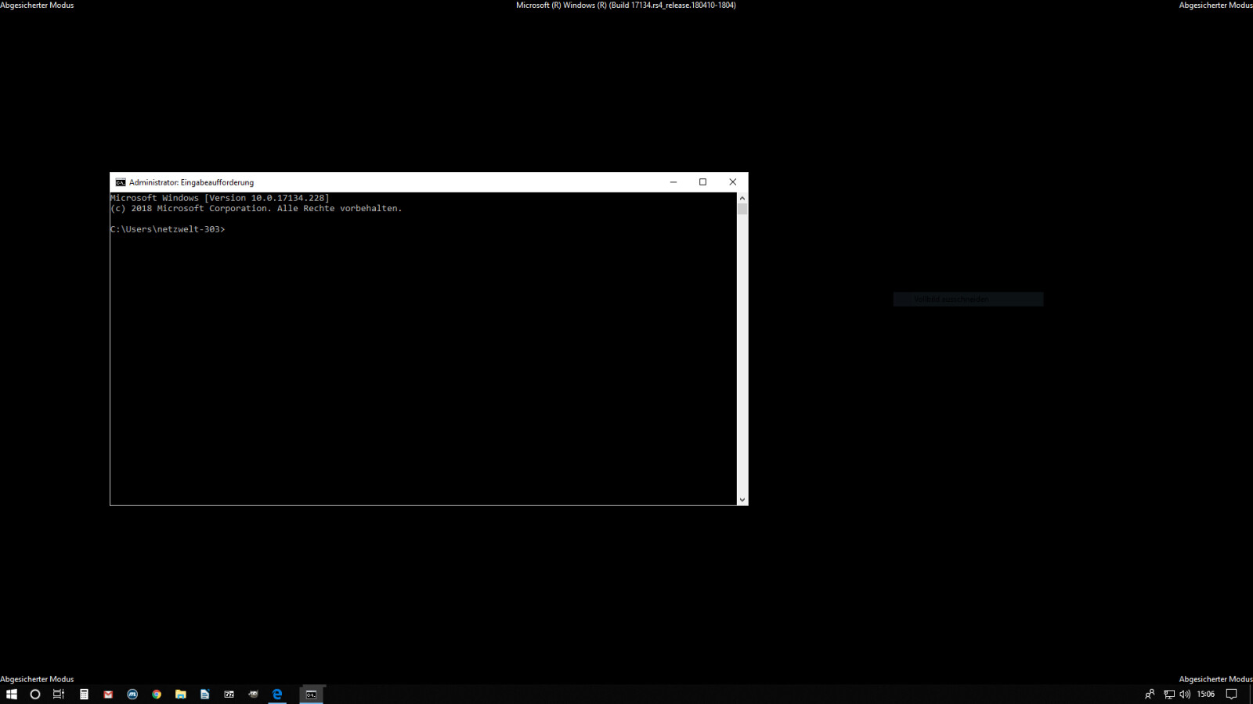Click scrollbar down arrow in console
Viewport: 1253px width, 704px height.
[742, 500]
